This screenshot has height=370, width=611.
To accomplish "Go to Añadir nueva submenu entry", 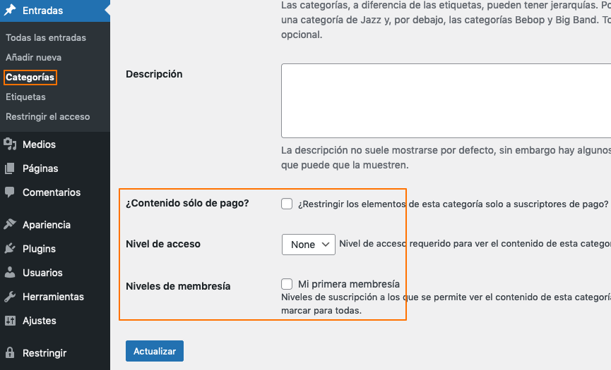I will click(33, 57).
